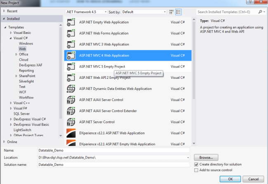
Task: Click the template list scroll down arrow
Action: coord(194,144)
